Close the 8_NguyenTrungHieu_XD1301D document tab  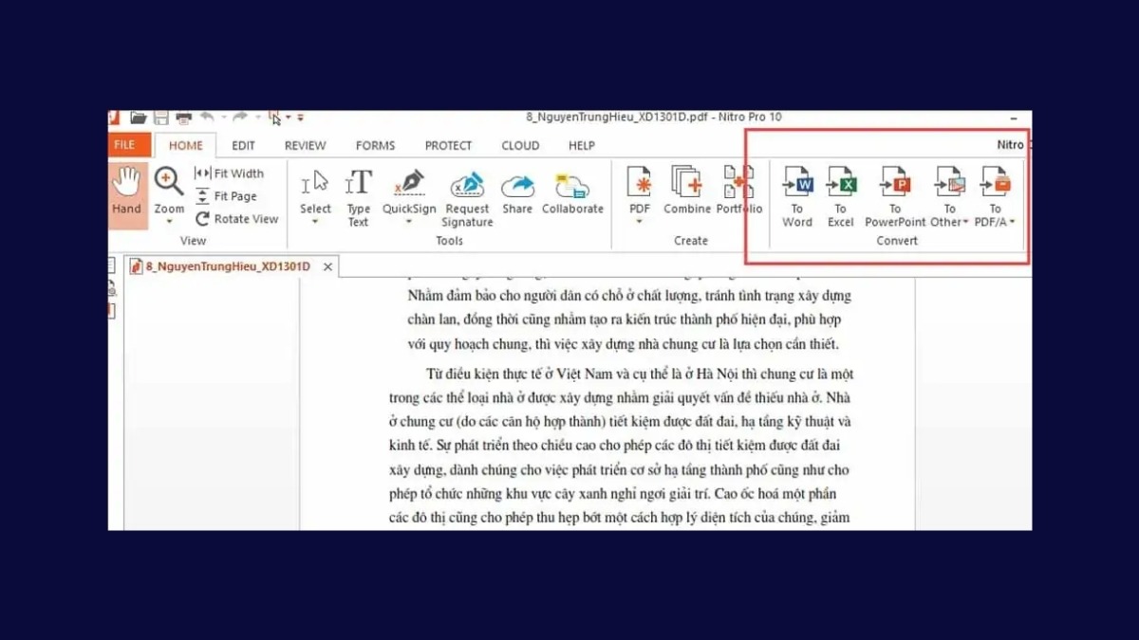point(327,267)
